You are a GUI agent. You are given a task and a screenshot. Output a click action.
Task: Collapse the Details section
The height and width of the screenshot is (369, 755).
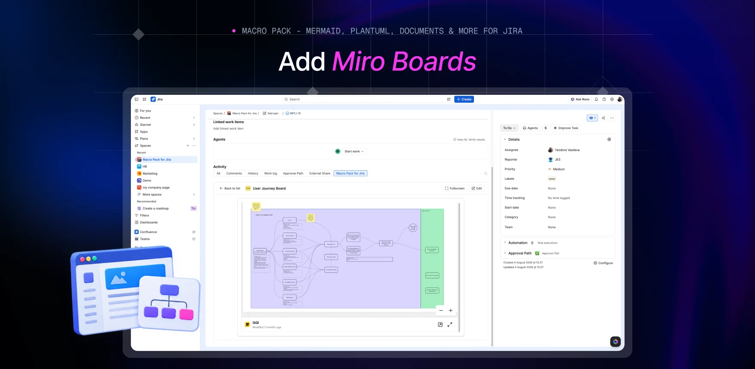coord(505,139)
